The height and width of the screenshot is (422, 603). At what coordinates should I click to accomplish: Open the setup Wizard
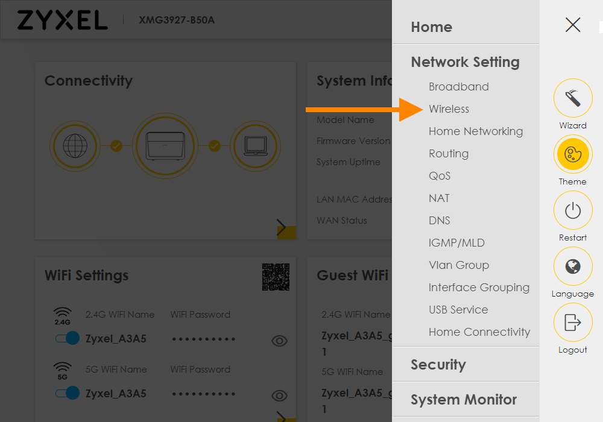point(573,98)
